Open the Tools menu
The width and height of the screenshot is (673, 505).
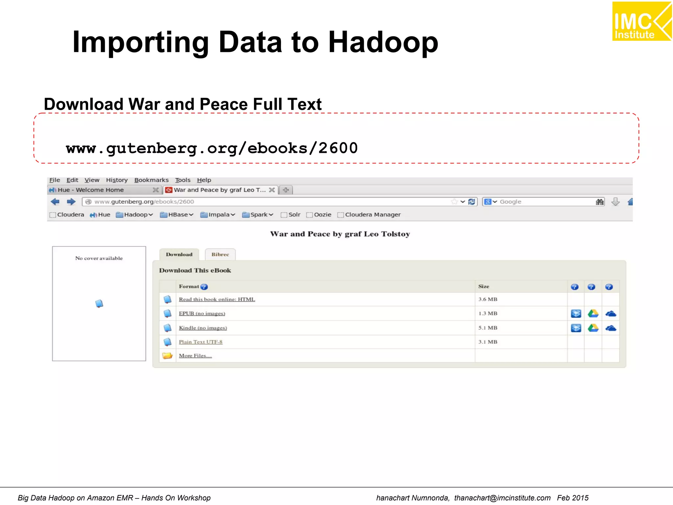point(183,180)
